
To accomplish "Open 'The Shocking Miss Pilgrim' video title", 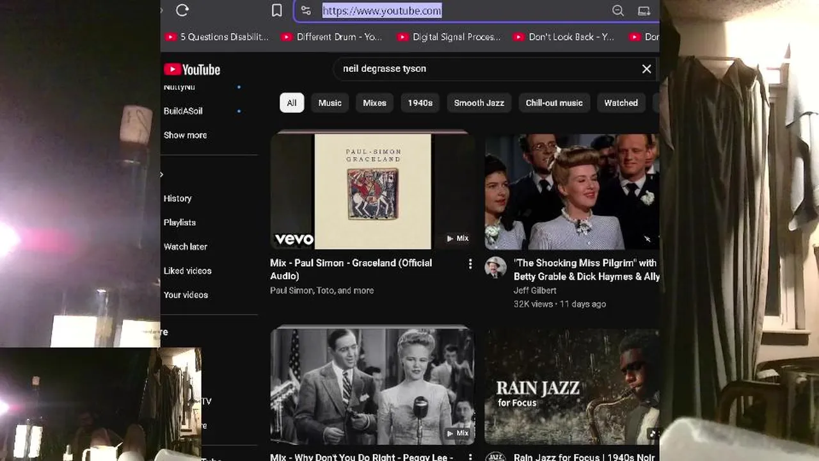I will (x=586, y=270).
